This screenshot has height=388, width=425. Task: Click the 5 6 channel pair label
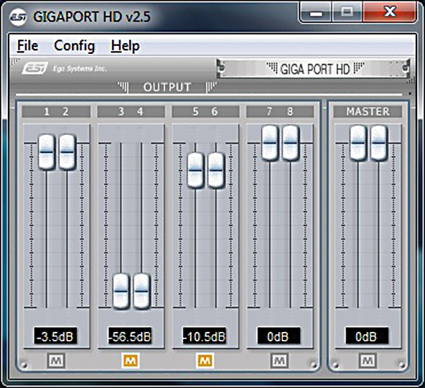(206, 111)
